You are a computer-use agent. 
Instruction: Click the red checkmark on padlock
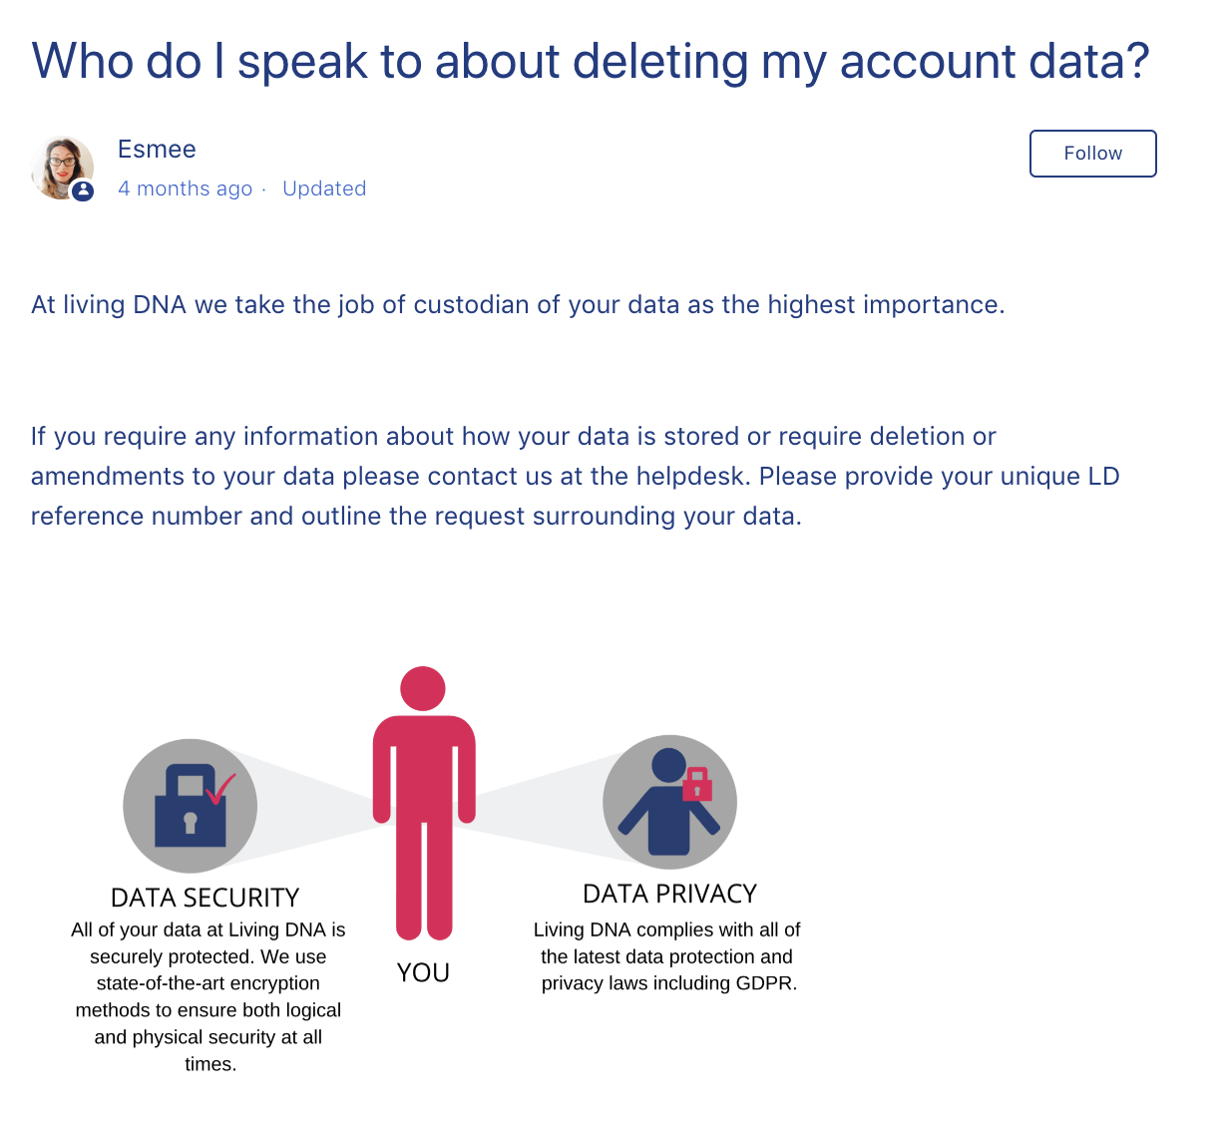pos(220,788)
